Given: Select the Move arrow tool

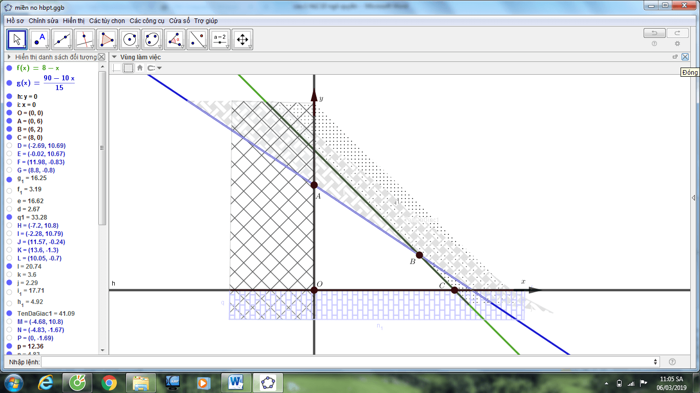Looking at the screenshot, I should pos(17,39).
